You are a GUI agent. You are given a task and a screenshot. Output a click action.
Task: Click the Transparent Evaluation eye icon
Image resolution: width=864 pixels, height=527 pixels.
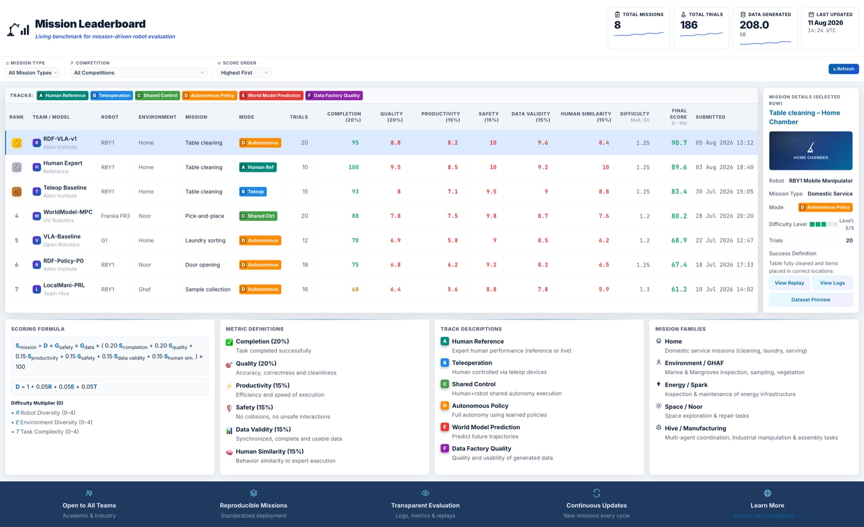(x=425, y=493)
